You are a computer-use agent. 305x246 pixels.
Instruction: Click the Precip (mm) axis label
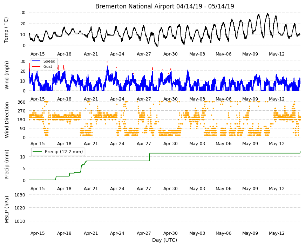(7, 164)
